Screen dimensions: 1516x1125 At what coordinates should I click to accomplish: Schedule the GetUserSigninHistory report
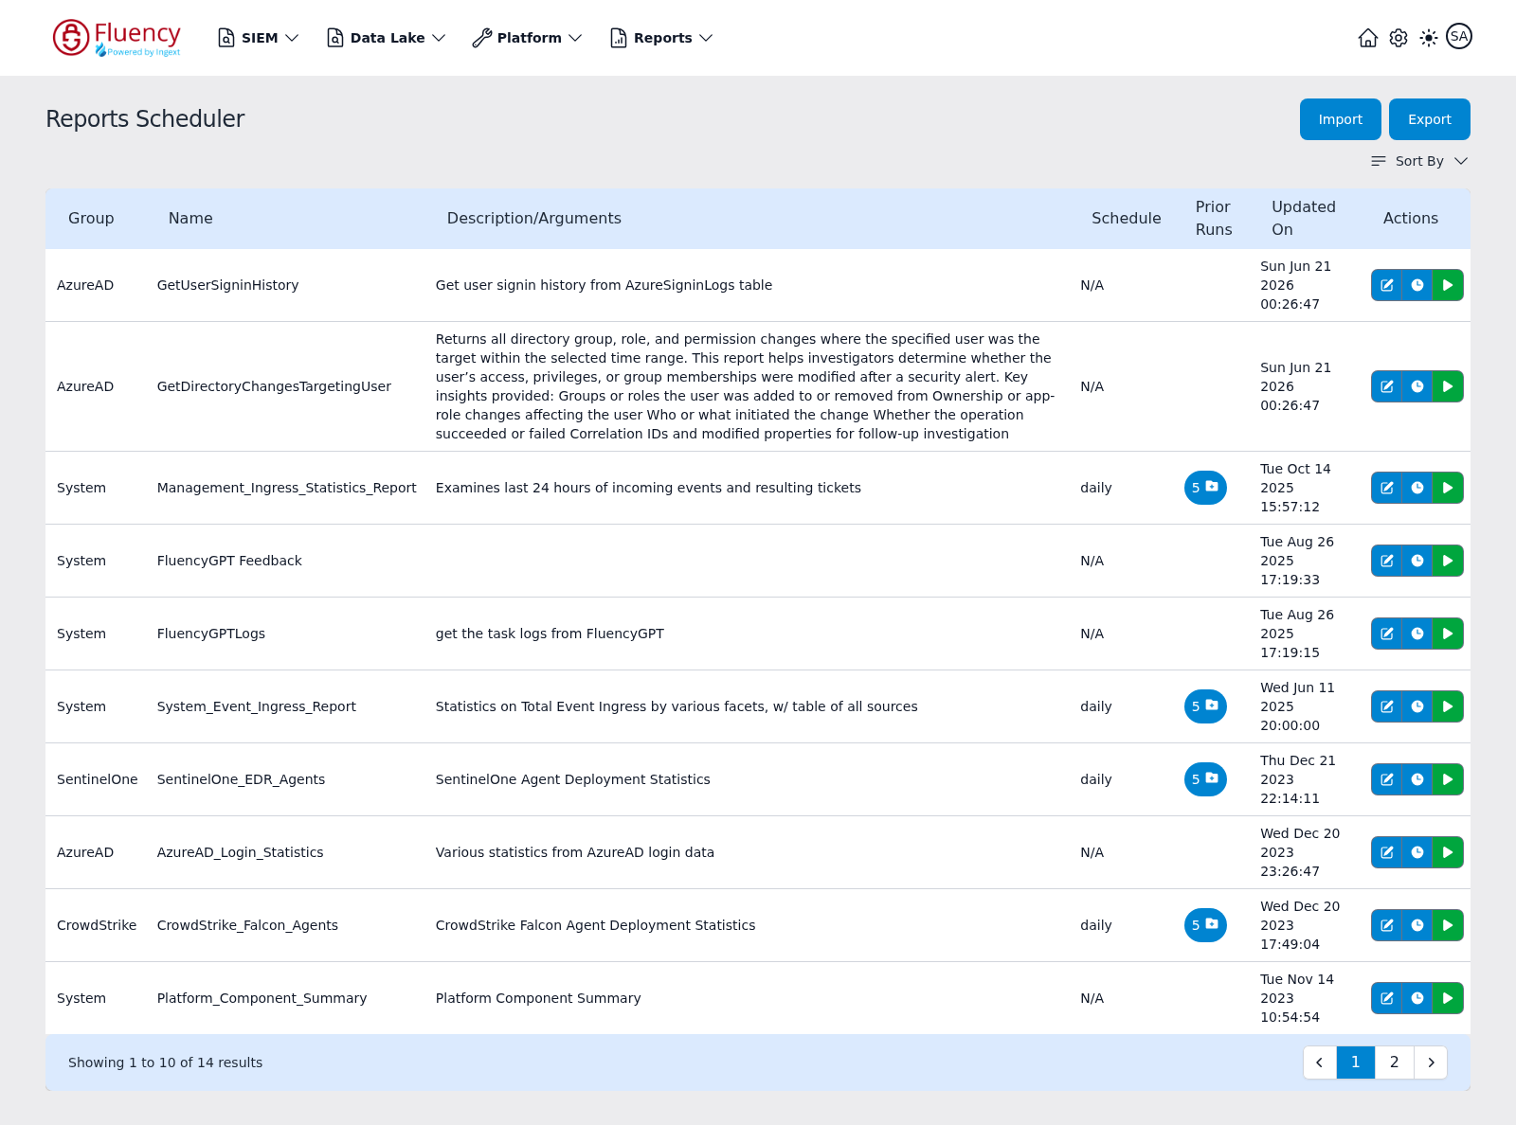[x=1417, y=285]
